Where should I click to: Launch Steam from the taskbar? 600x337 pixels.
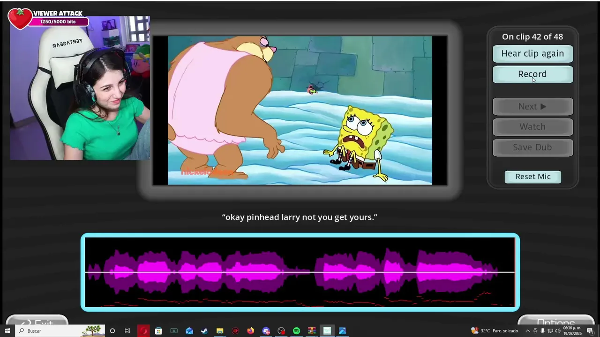204,331
